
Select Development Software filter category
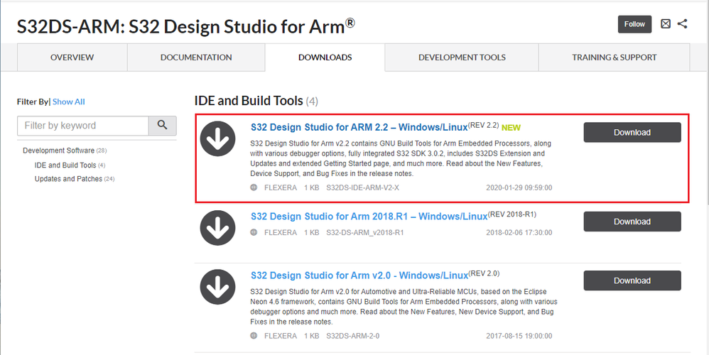coord(59,151)
